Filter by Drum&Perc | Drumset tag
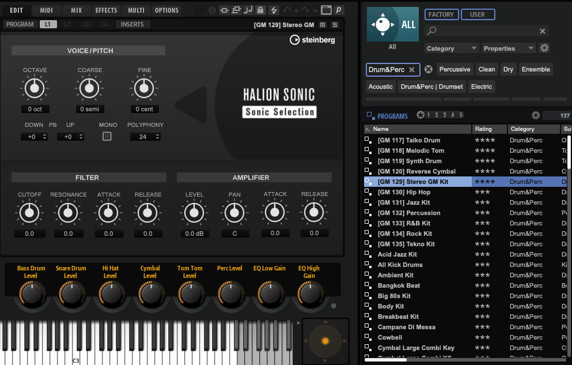 coord(431,86)
